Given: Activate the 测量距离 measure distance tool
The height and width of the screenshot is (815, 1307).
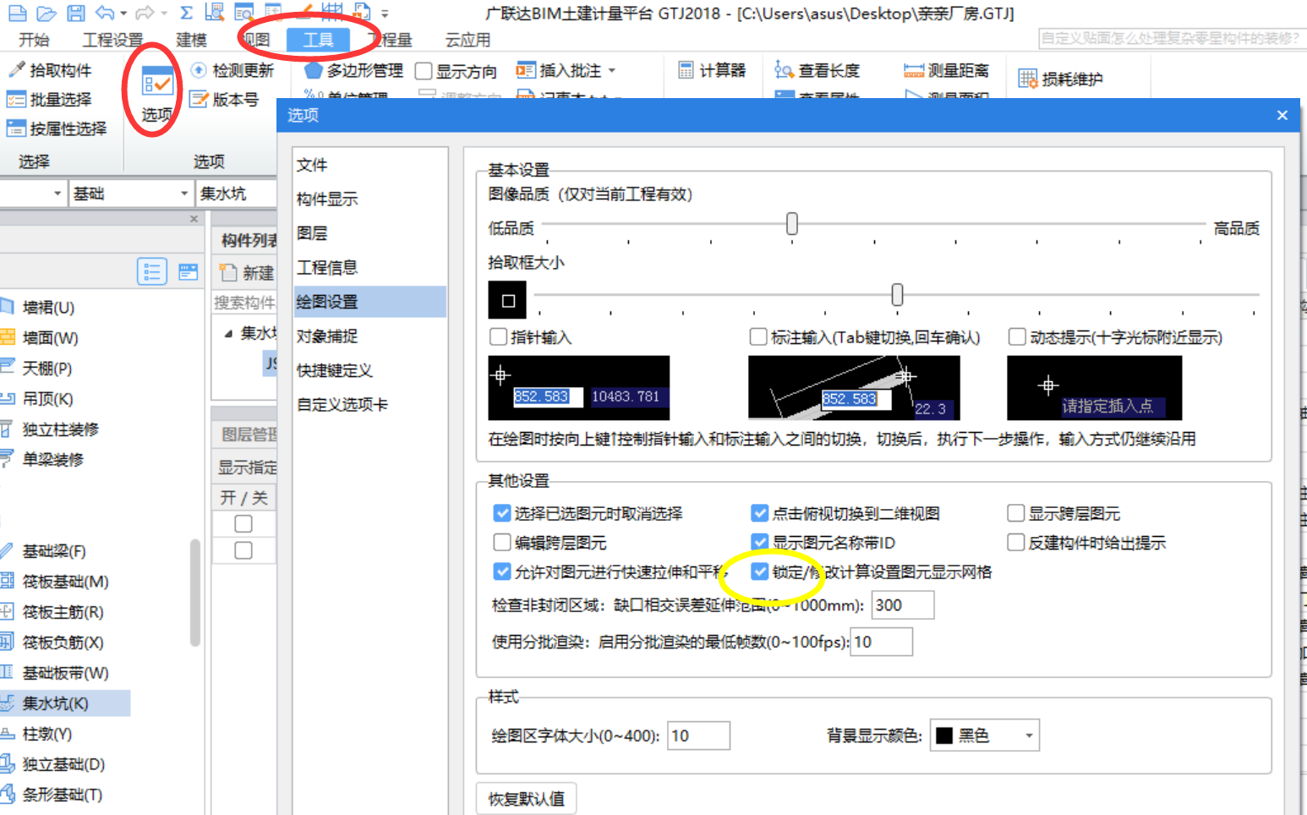Looking at the screenshot, I should pos(946,71).
